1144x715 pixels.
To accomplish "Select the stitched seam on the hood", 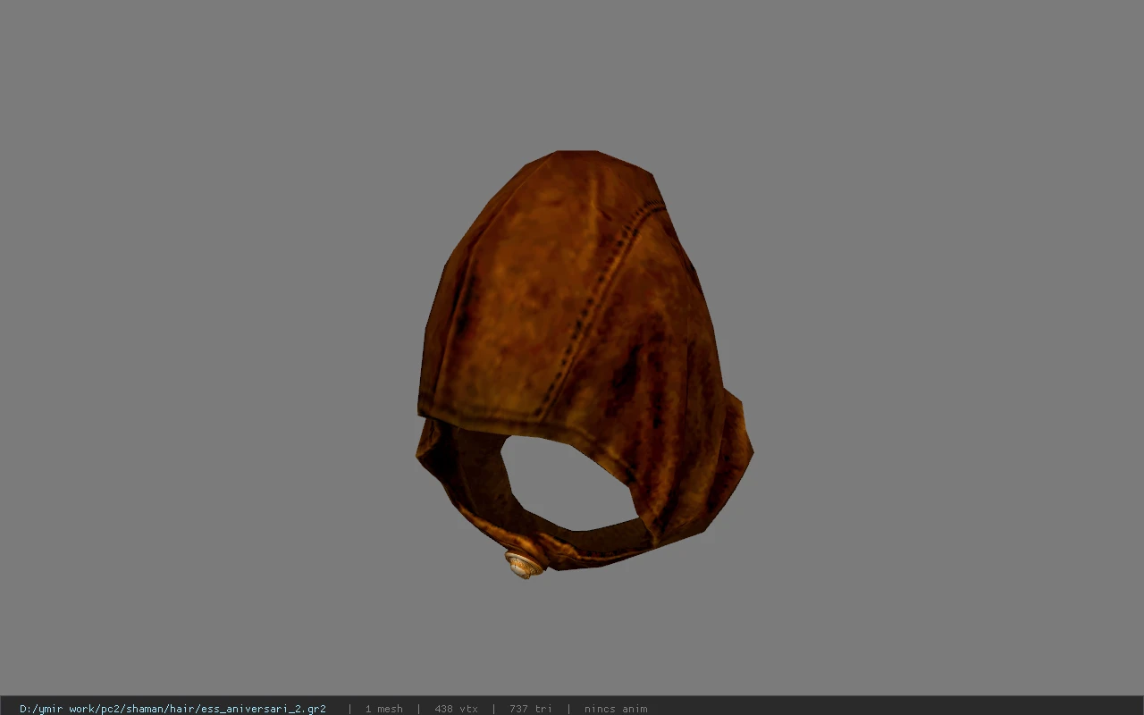I will click(x=593, y=308).
